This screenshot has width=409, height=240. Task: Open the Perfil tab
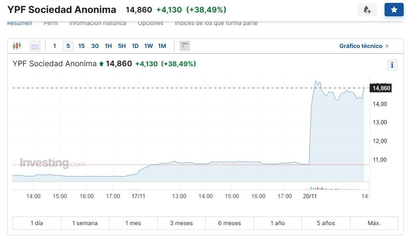click(x=51, y=23)
